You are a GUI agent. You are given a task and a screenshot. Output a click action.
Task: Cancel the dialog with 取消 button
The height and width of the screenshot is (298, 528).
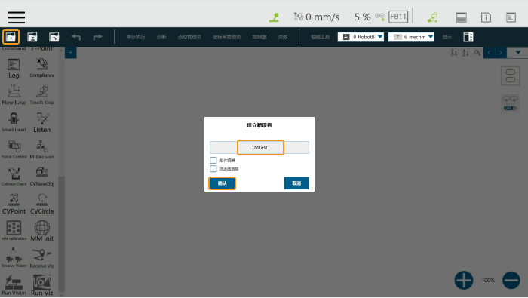coord(296,183)
